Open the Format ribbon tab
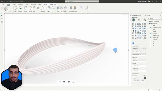162x91 pixels. click(x=45, y=4)
